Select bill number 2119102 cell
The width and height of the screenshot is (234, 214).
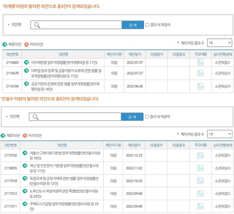pos(11,156)
